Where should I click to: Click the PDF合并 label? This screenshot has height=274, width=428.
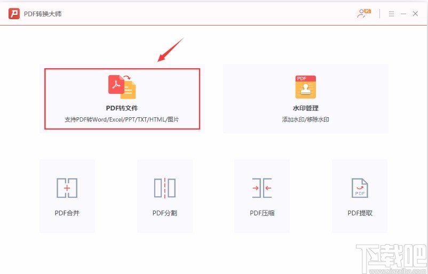point(67,213)
